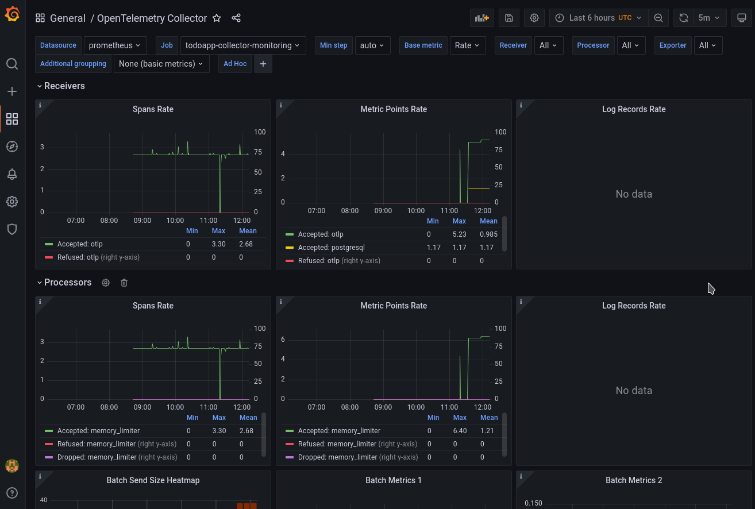The height and width of the screenshot is (509, 755).
Task: Star the OpenTelemetry Collector dashboard
Action: 217,18
